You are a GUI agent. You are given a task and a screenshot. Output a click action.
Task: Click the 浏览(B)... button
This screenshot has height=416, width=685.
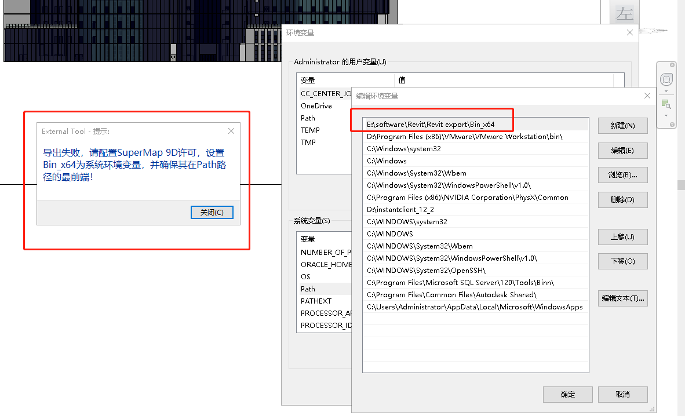(x=622, y=175)
